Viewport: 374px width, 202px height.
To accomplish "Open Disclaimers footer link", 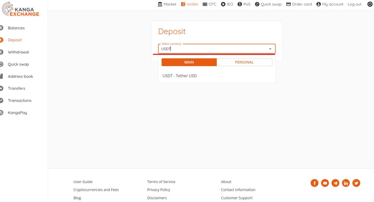I will click(157, 198).
